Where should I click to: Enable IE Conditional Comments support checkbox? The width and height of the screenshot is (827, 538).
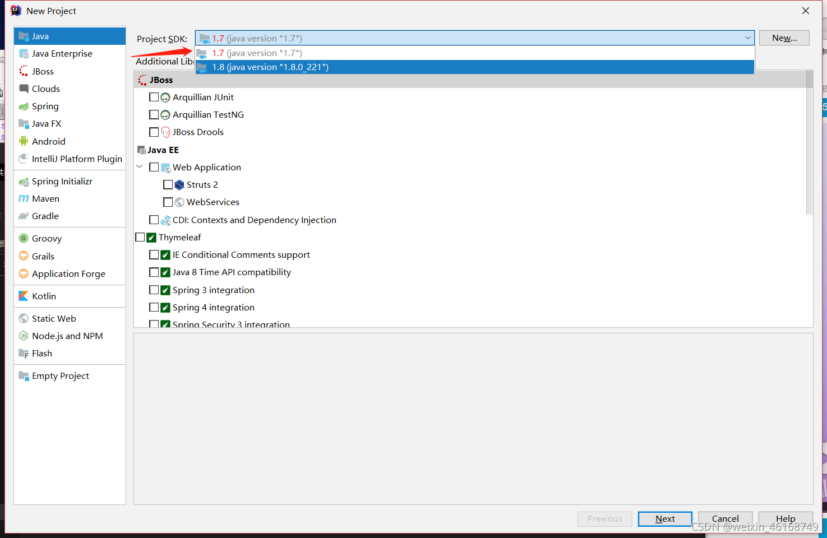[154, 254]
